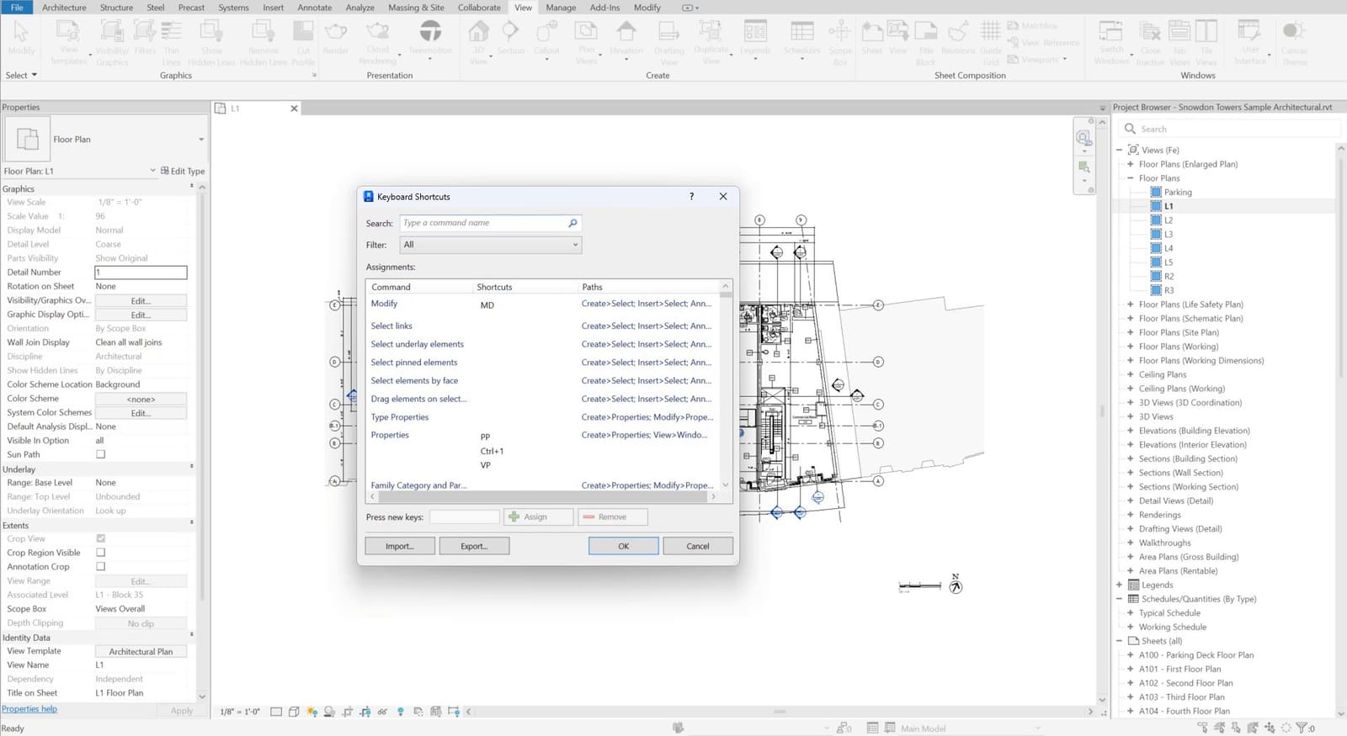Image resolution: width=1347 pixels, height=736 pixels.
Task: Click the Type a command name search field
Action: pos(491,223)
